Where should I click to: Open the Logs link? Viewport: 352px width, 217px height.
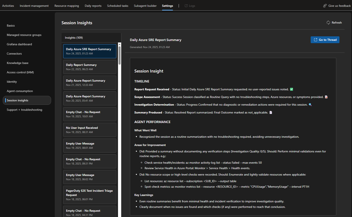click(x=190, y=6)
